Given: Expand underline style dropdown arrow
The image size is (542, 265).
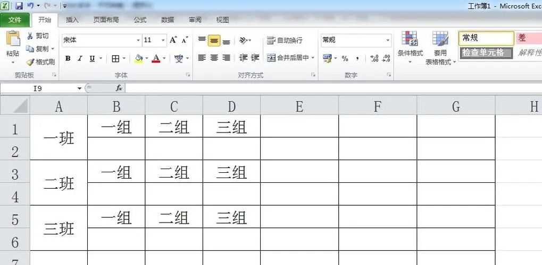Looking at the screenshot, I should [101, 59].
